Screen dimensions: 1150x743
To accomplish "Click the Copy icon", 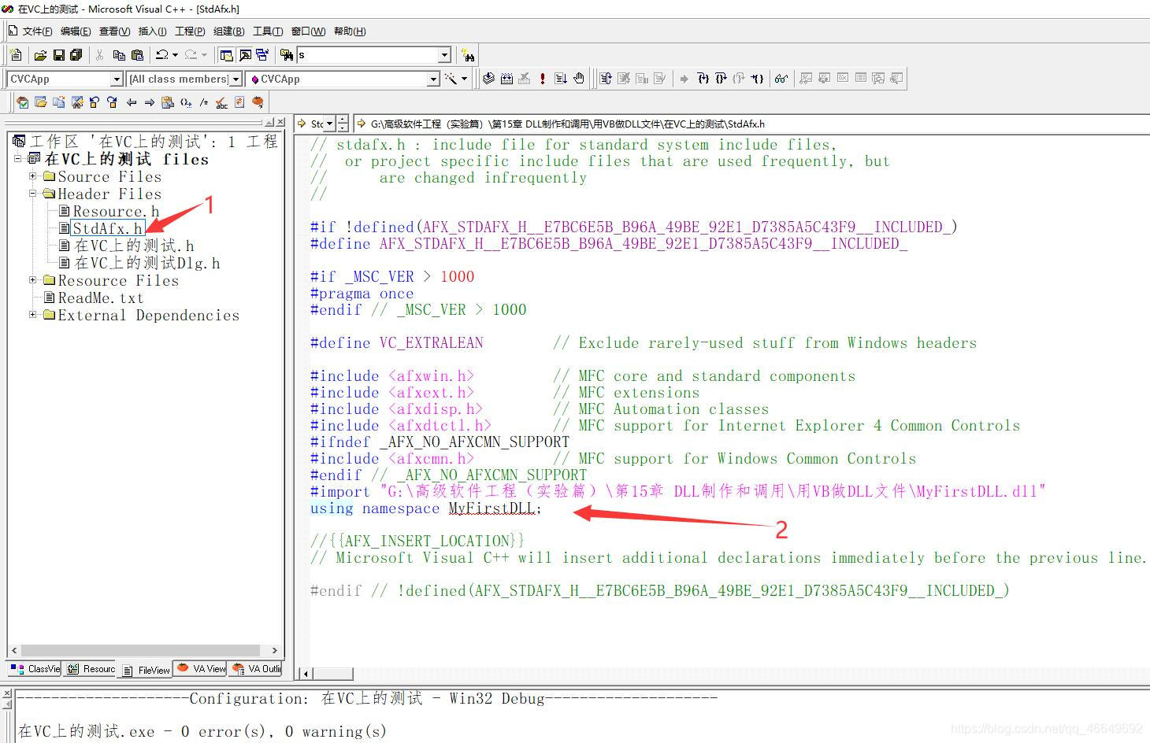I will click(x=119, y=55).
